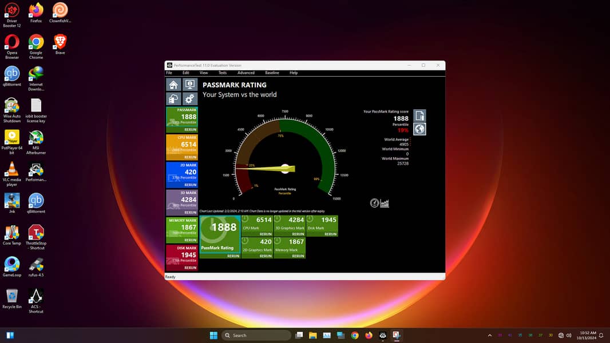Expand the system tray hidden icons chevron

tap(490, 335)
